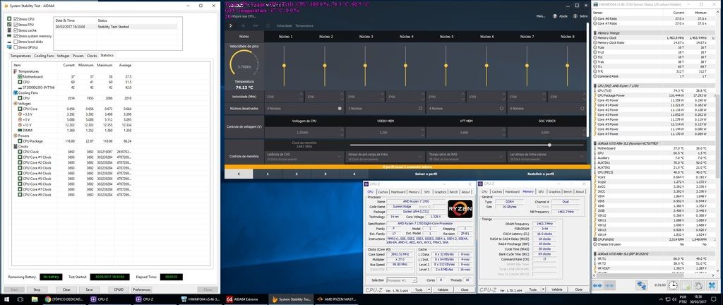
Task: Enable Stress local disks checkbox
Action: (16, 42)
